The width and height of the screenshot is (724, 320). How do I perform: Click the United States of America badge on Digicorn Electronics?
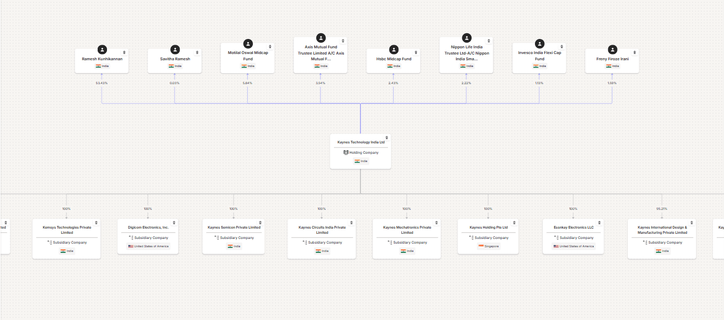coord(148,246)
